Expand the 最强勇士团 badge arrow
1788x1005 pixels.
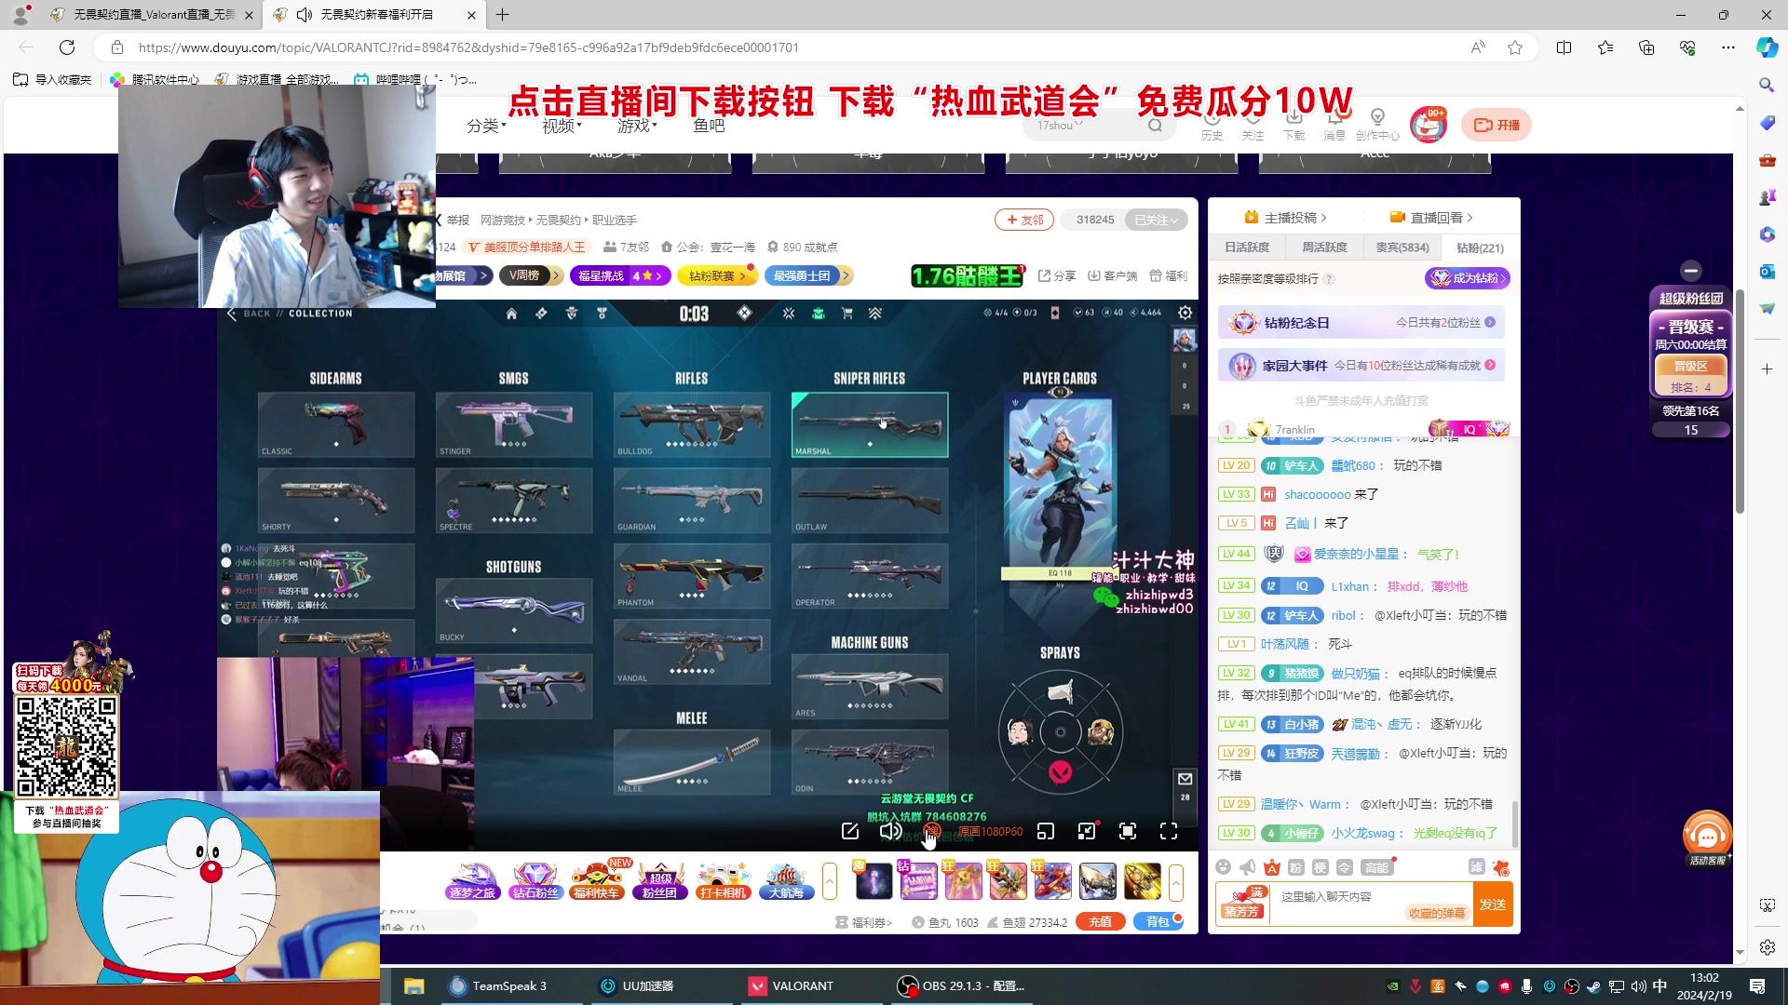click(x=846, y=276)
